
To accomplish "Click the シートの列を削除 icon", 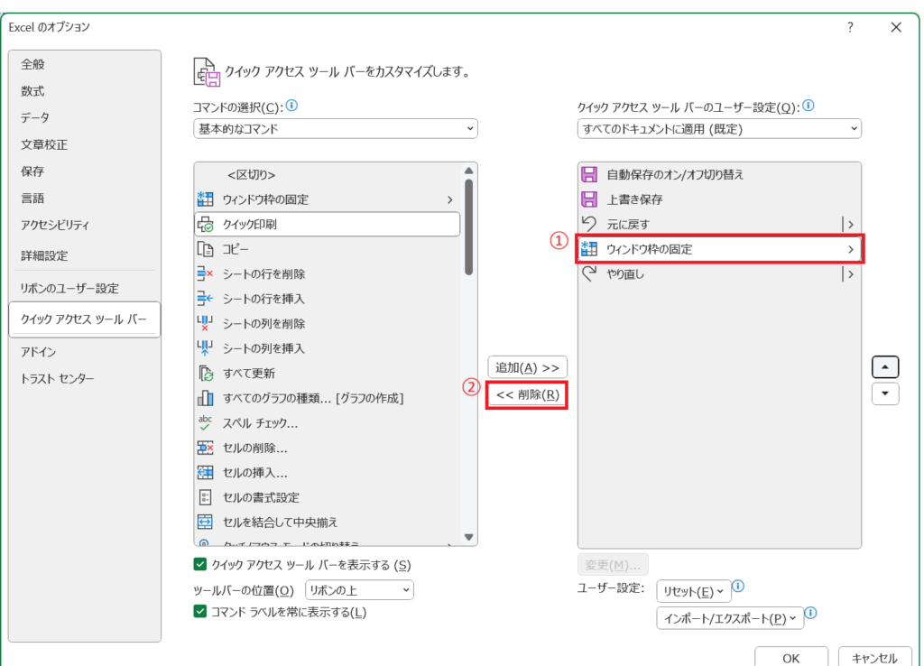I will [205, 324].
